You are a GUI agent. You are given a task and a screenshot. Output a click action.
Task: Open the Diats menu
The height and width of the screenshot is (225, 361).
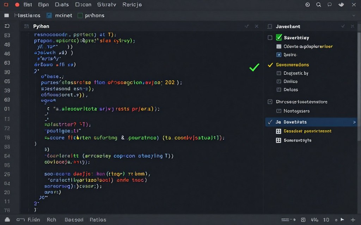[62, 5]
